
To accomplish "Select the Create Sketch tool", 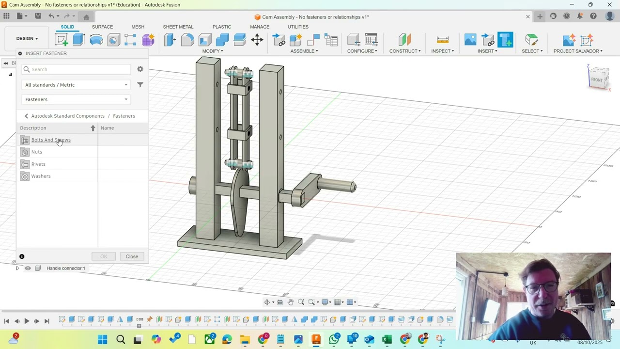I will point(62,40).
